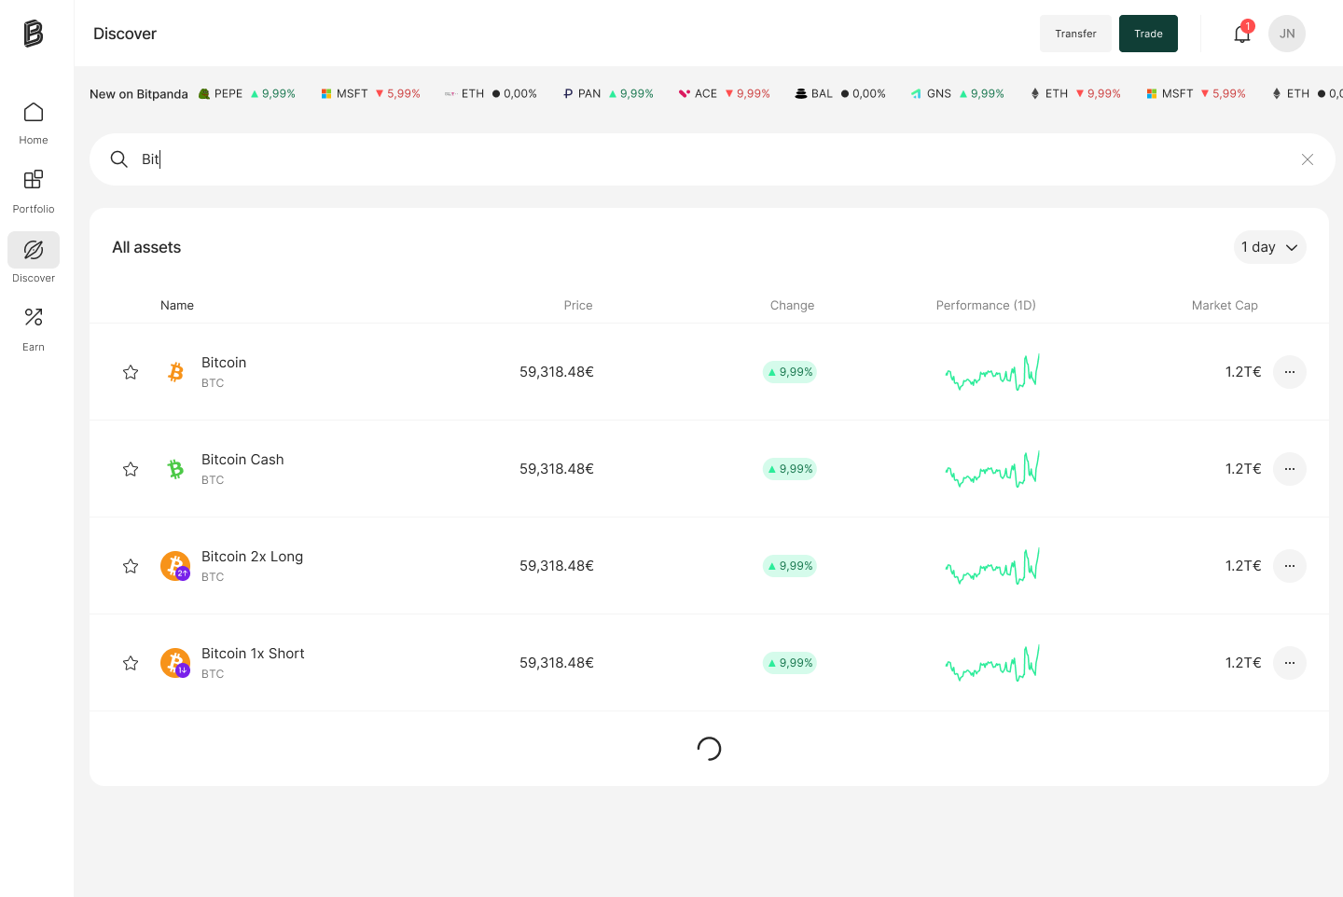Click the Change column header
Viewport: 1343px width, 897px height.
coord(792,305)
